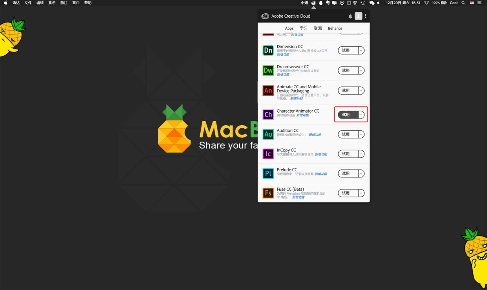Expand the dropdown arrow beside Character Animator 试用
This screenshot has height=290, width=487.
pos(361,115)
